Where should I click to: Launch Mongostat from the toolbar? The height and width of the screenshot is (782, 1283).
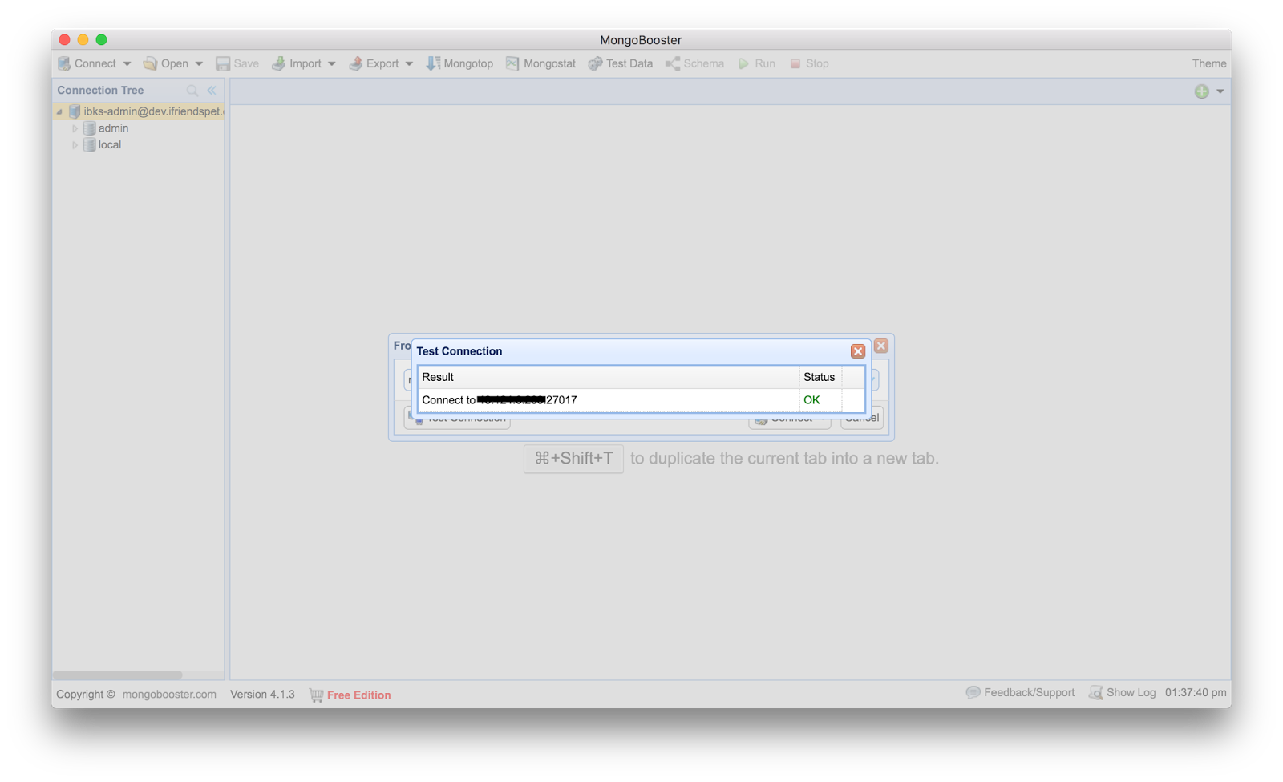pyautogui.click(x=540, y=63)
